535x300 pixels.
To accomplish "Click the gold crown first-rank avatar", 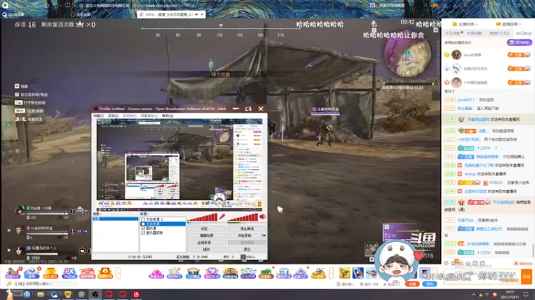I will tap(456, 55).
